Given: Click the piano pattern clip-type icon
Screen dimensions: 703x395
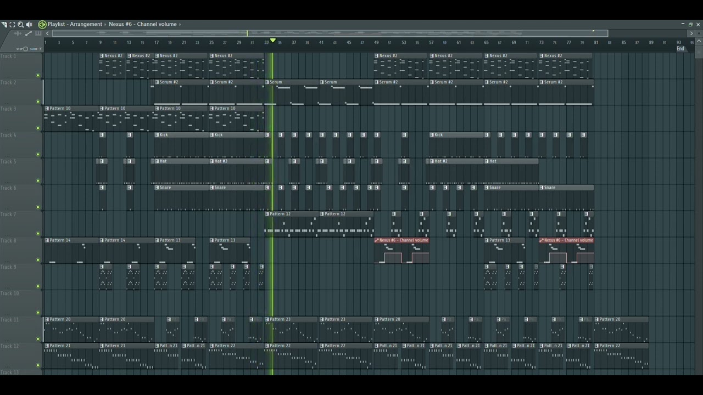Looking at the screenshot, I should coord(38,33).
